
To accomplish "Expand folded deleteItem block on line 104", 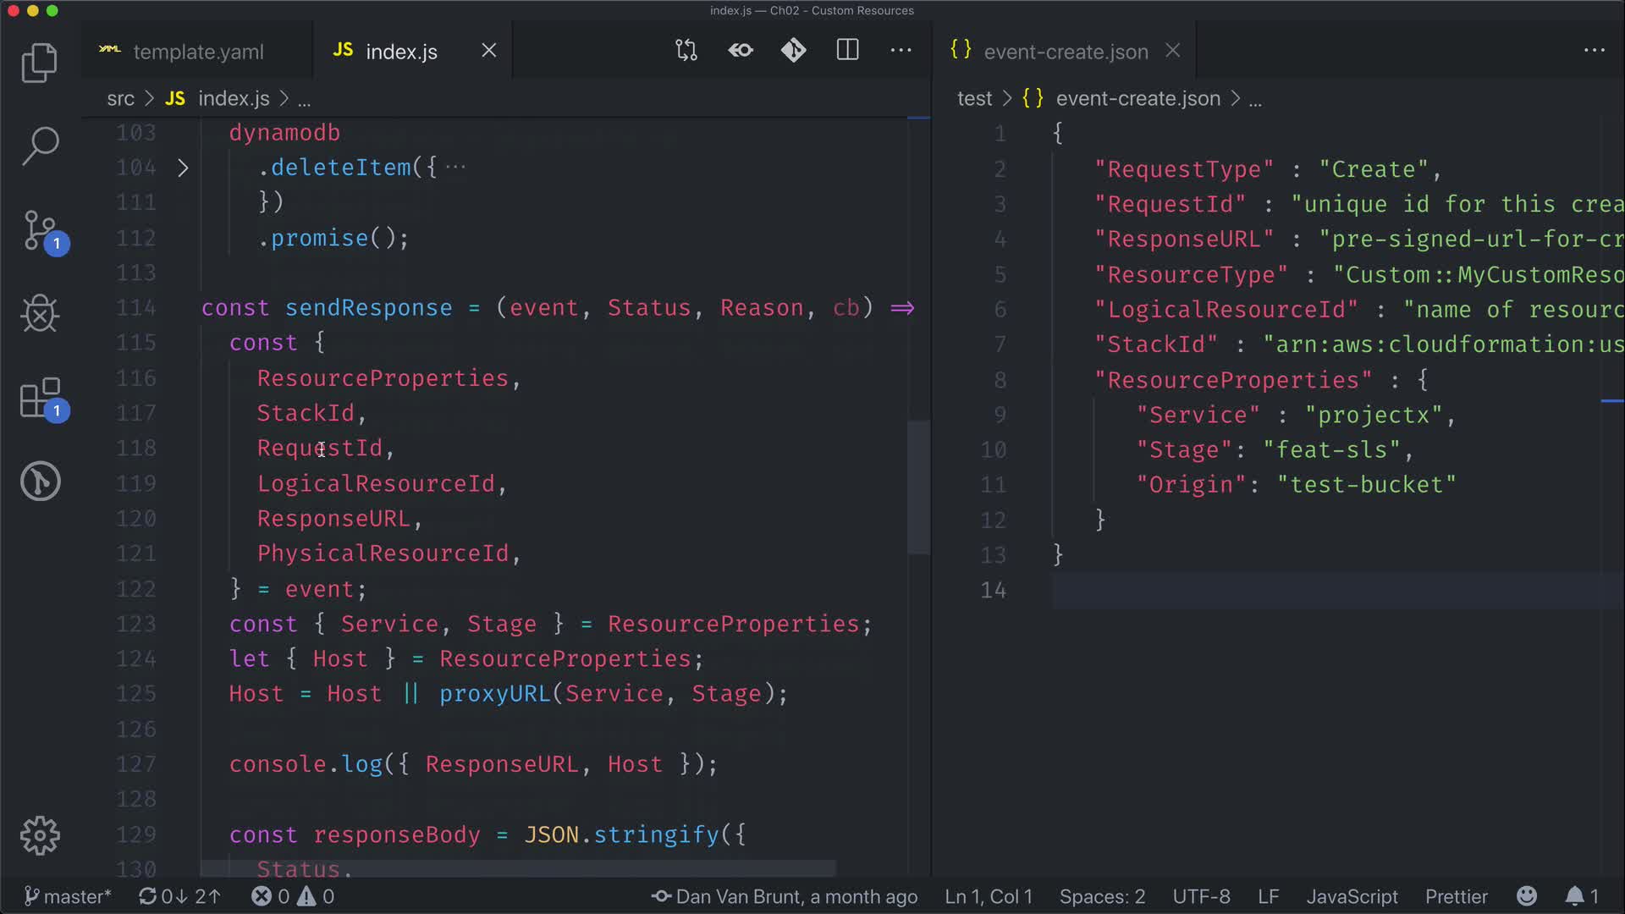I will coord(183,168).
